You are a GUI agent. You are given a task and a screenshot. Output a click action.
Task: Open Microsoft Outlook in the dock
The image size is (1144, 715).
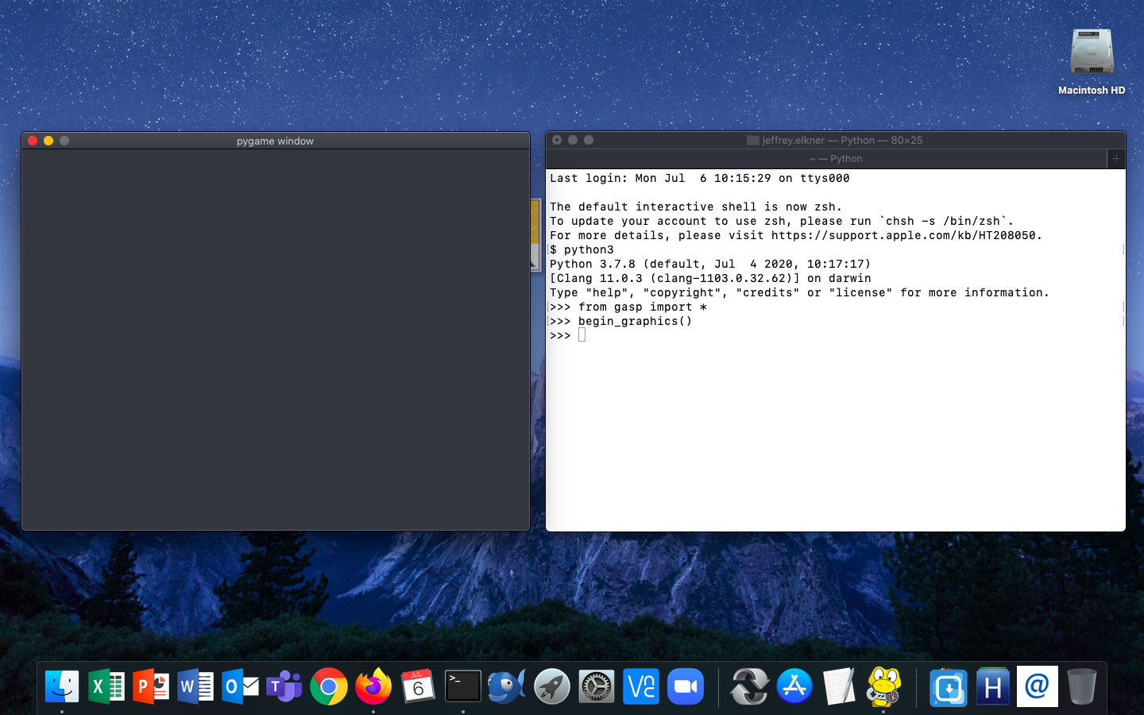pos(240,687)
